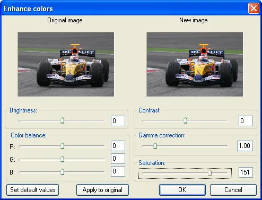Image resolution: width=262 pixels, height=200 pixels.
Task: Reset with Set default values button
Action: (x=33, y=190)
